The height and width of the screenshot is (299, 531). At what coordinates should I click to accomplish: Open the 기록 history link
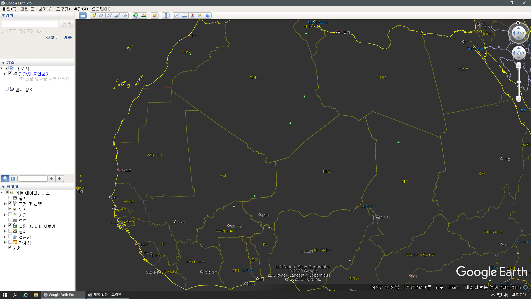pyautogui.click(x=67, y=37)
